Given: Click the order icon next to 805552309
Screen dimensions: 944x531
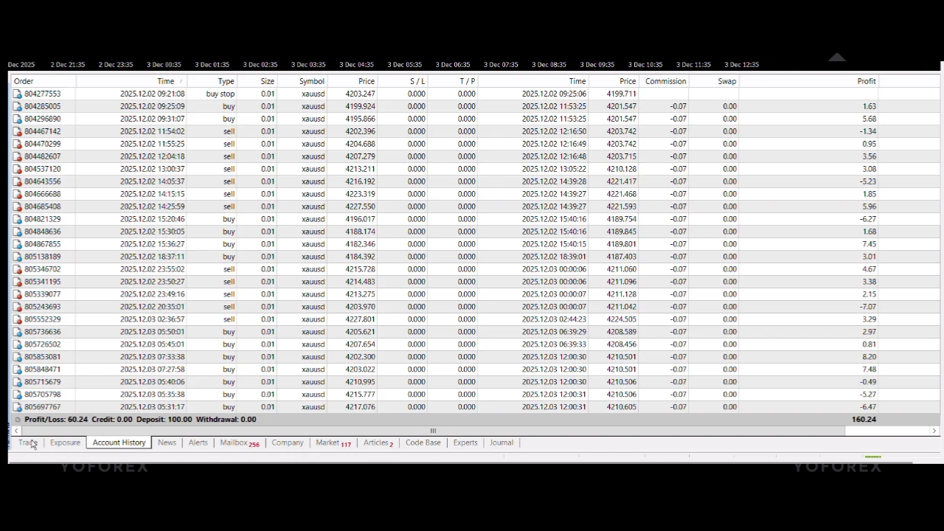Looking at the screenshot, I should 17,319.
